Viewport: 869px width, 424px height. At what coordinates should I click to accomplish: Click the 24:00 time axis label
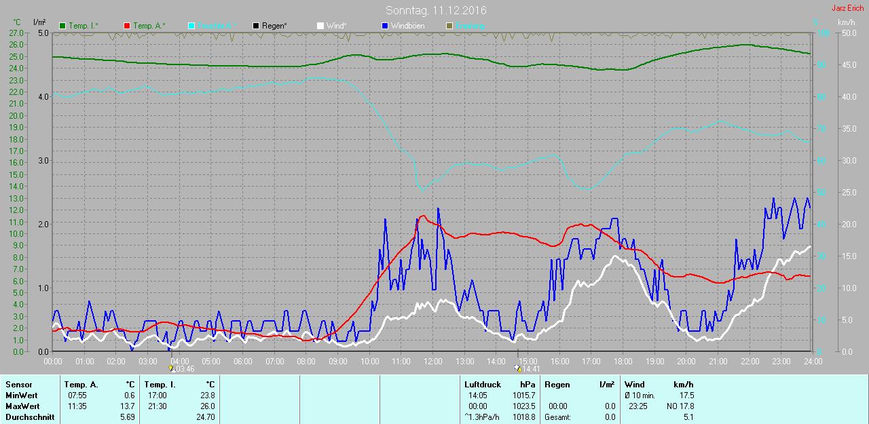coord(812,361)
